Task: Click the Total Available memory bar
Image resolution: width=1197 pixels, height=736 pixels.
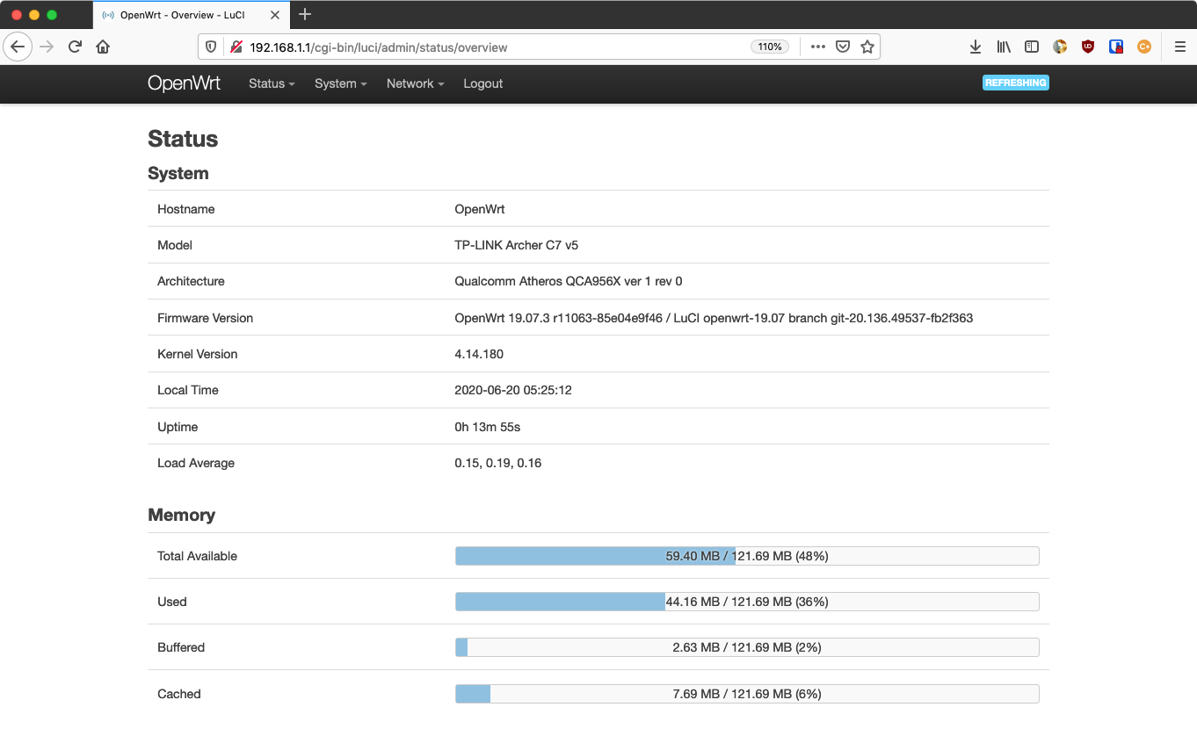Action: click(747, 556)
